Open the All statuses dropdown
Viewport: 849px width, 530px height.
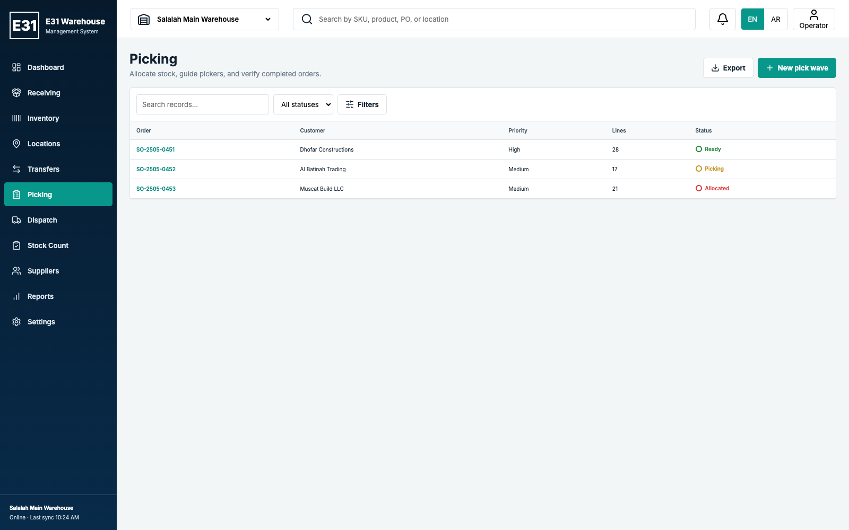point(303,104)
